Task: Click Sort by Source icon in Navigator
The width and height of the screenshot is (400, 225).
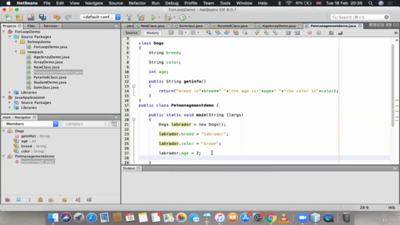Action: (x=89, y=200)
